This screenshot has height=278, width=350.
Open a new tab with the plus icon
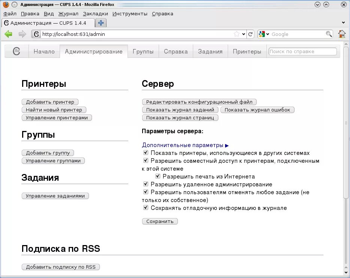(x=101, y=22)
